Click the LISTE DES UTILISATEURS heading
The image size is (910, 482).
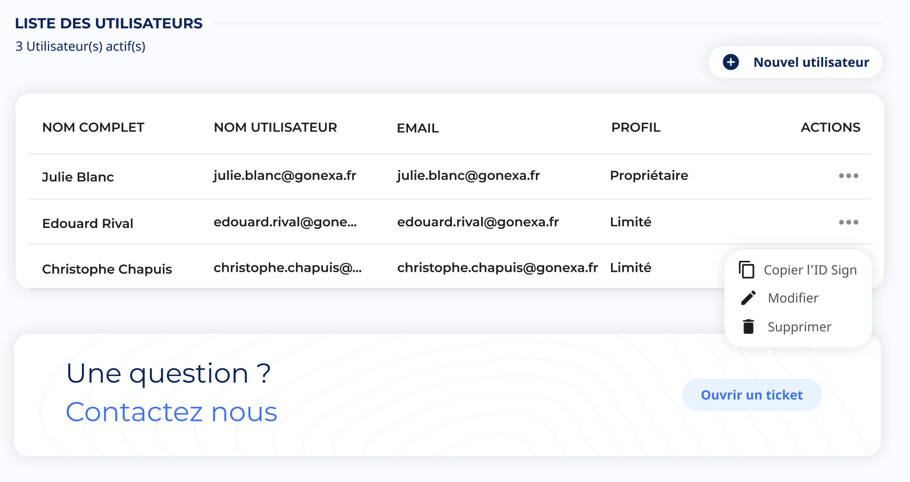click(x=109, y=23)
